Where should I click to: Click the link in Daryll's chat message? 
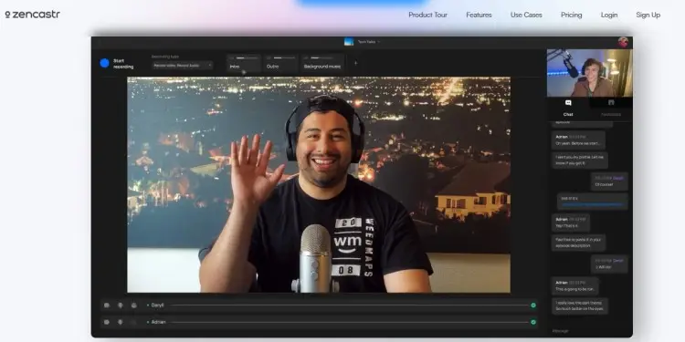[592, 204]
